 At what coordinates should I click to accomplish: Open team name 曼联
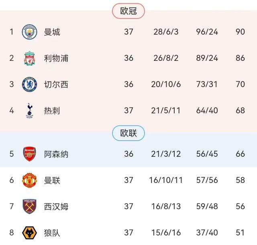pos(52,180)
